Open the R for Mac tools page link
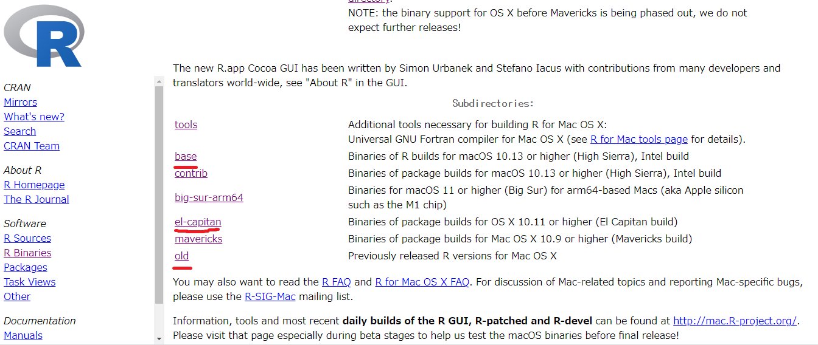 click(639, 139)
